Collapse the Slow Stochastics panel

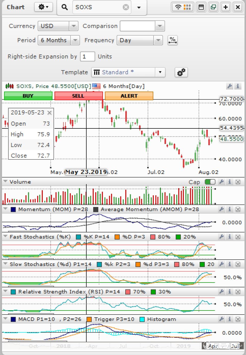click(5, 264)
